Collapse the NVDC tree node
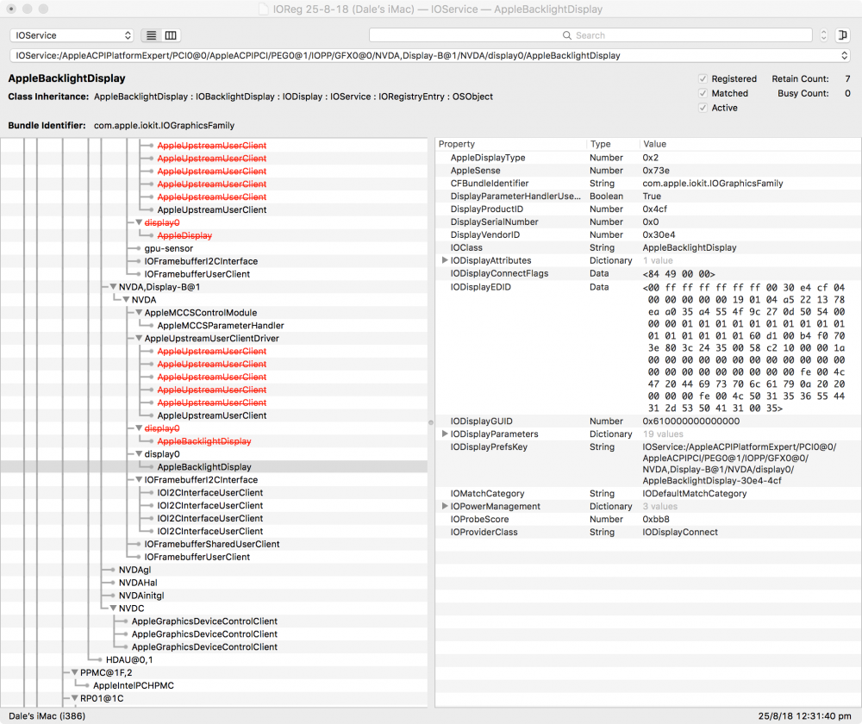This screenshot has width=862, height=724. click(113, 609)
